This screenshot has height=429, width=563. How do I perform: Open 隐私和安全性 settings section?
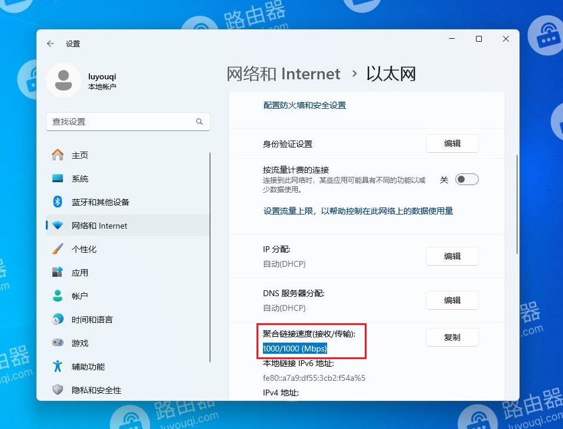[x=128, y=390]
